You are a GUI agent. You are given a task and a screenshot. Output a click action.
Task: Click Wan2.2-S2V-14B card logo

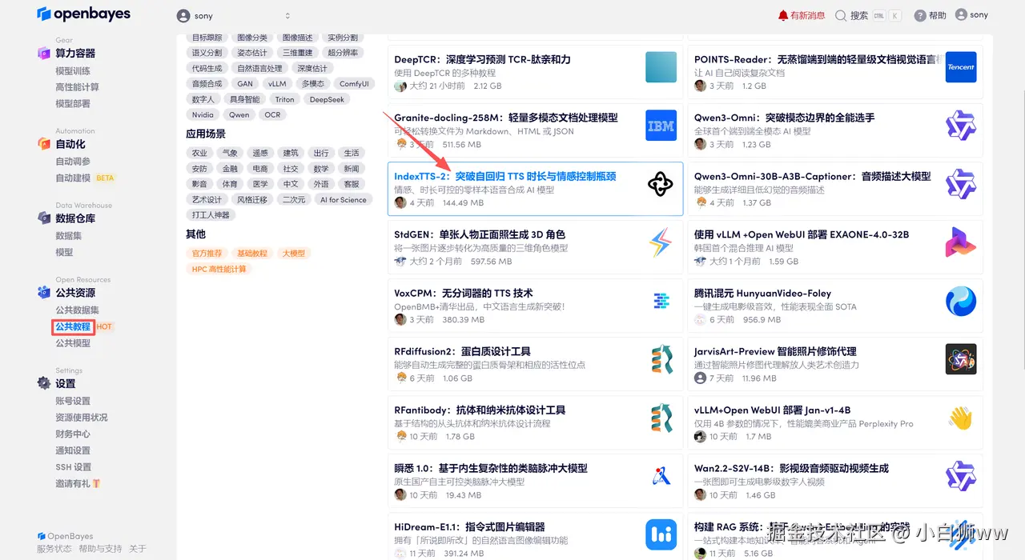coord(961,477)
